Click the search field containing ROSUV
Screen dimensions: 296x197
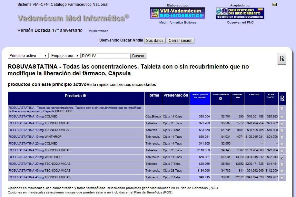pos(105,56)
